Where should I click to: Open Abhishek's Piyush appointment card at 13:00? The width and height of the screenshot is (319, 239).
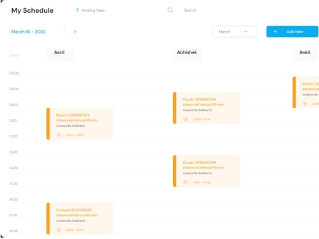pyautogui.click(x=207, y=171)
